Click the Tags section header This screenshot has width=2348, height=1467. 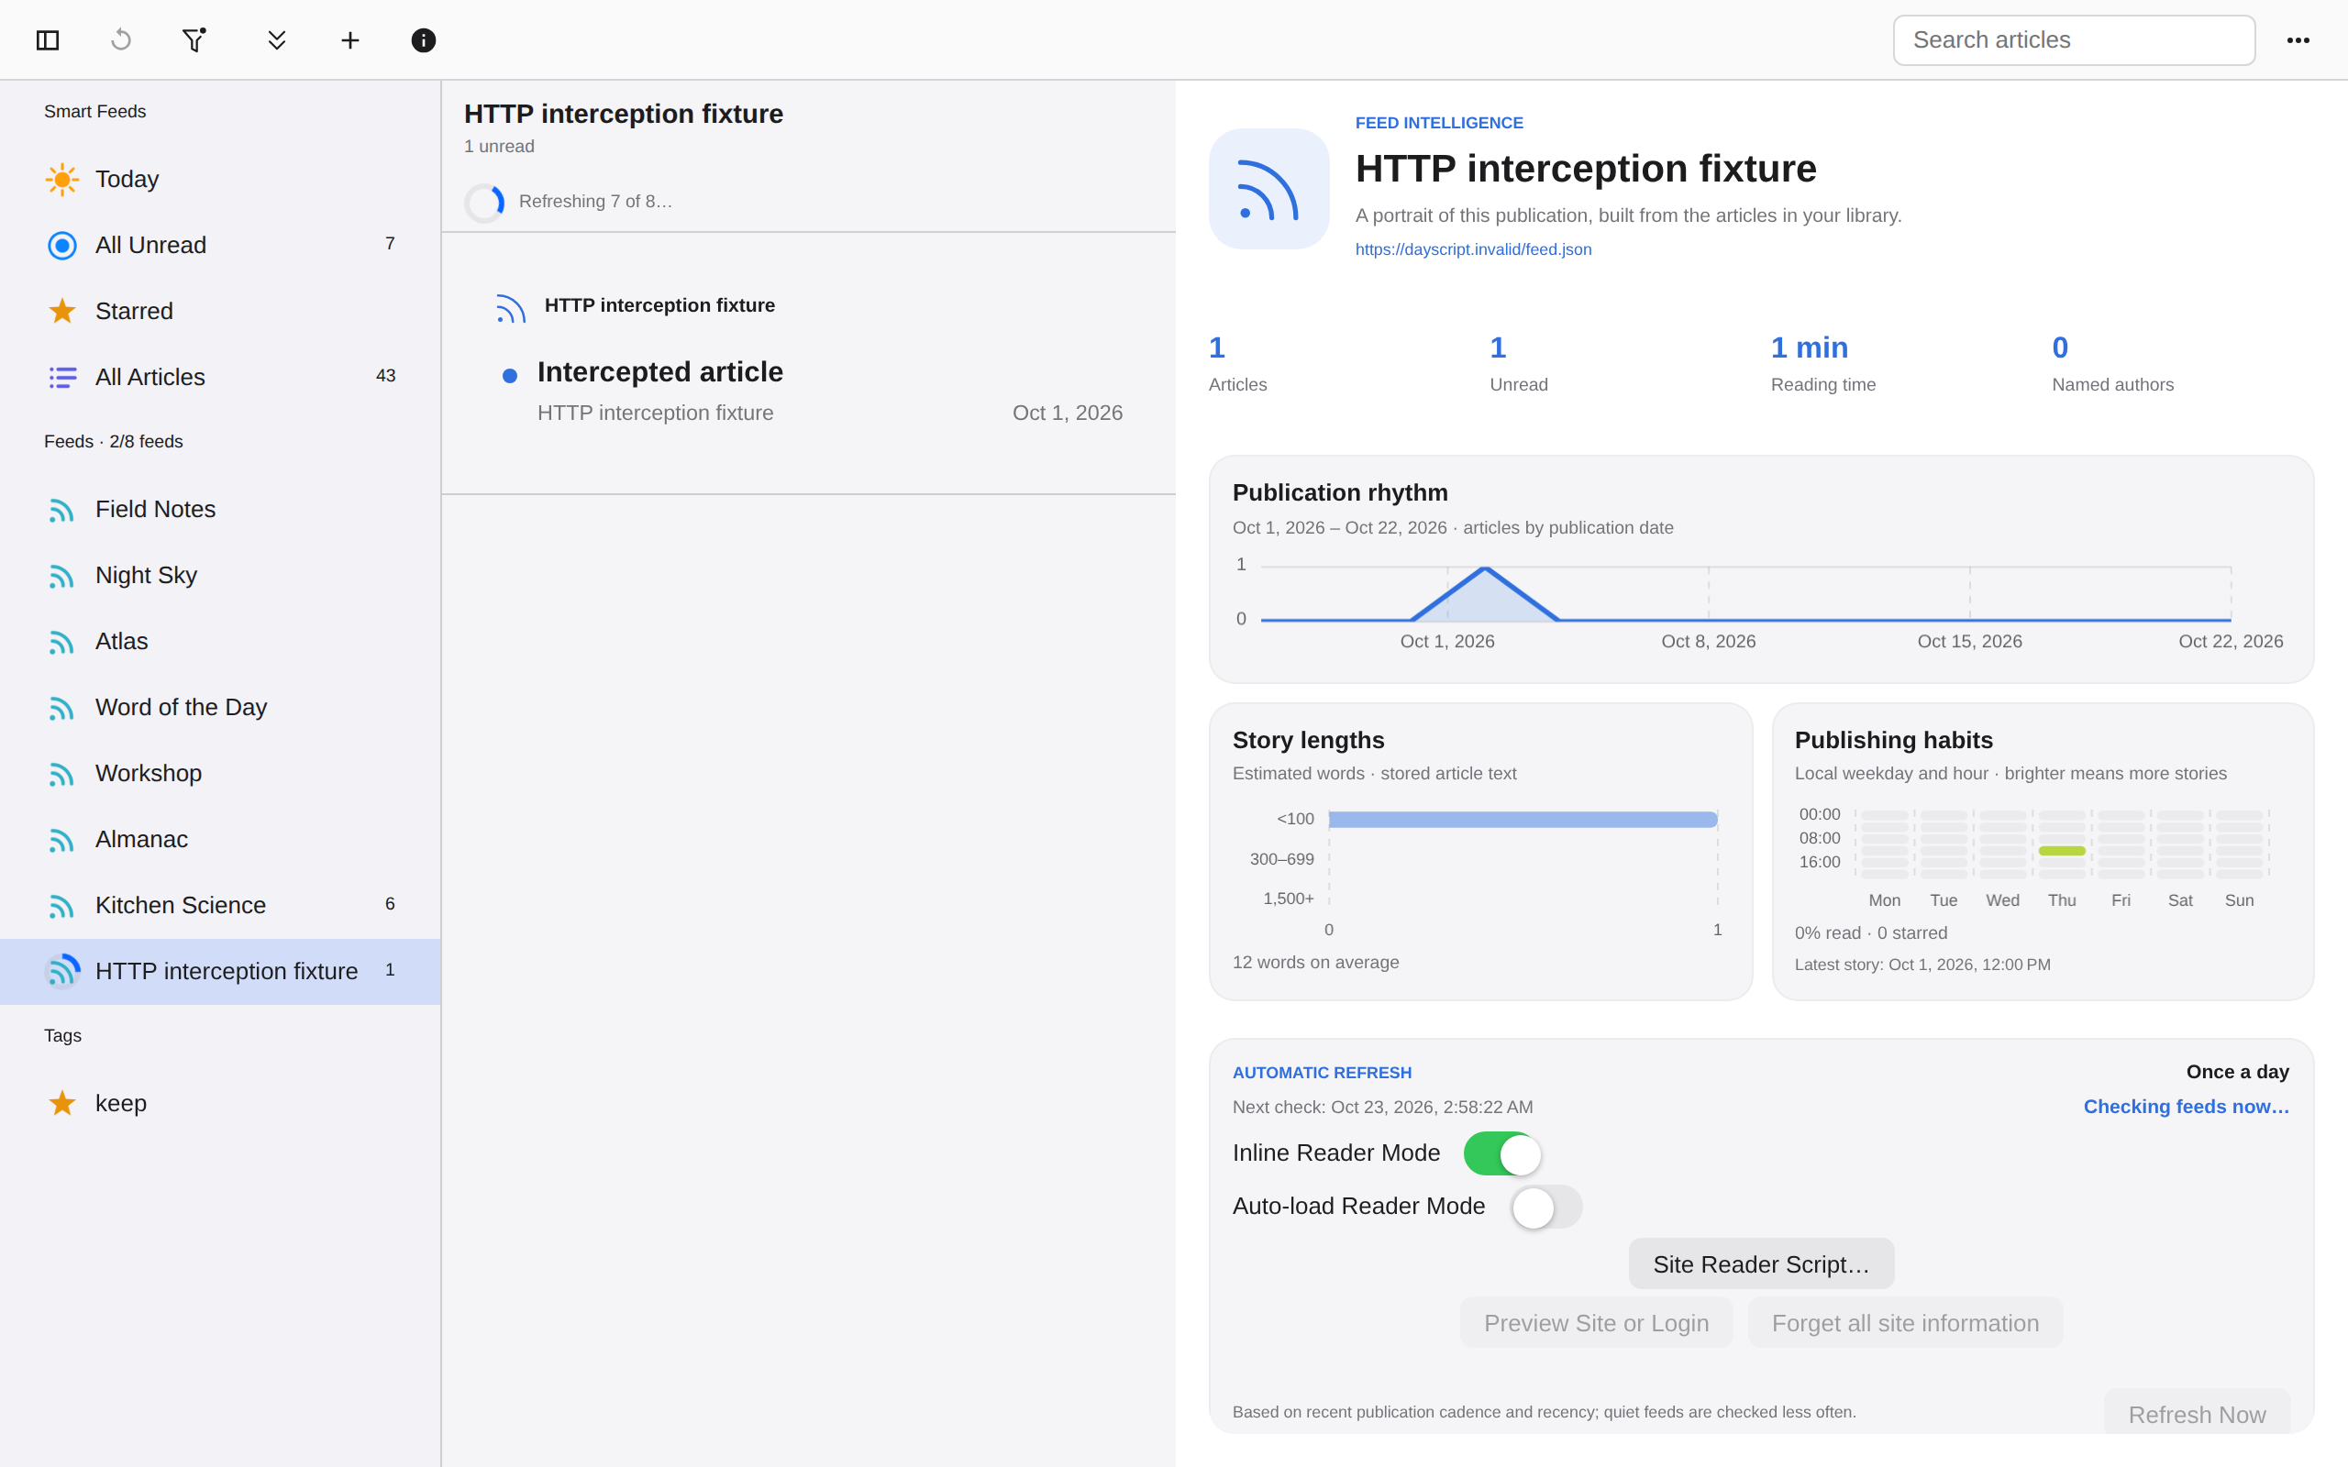click(63, 1035)
